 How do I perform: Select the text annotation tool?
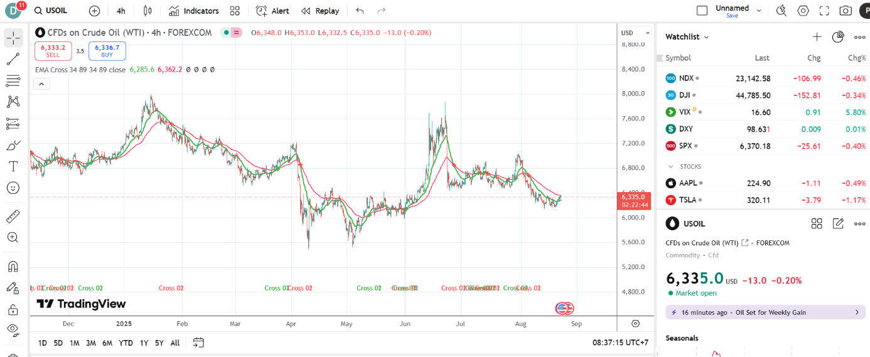pos(13,166)
